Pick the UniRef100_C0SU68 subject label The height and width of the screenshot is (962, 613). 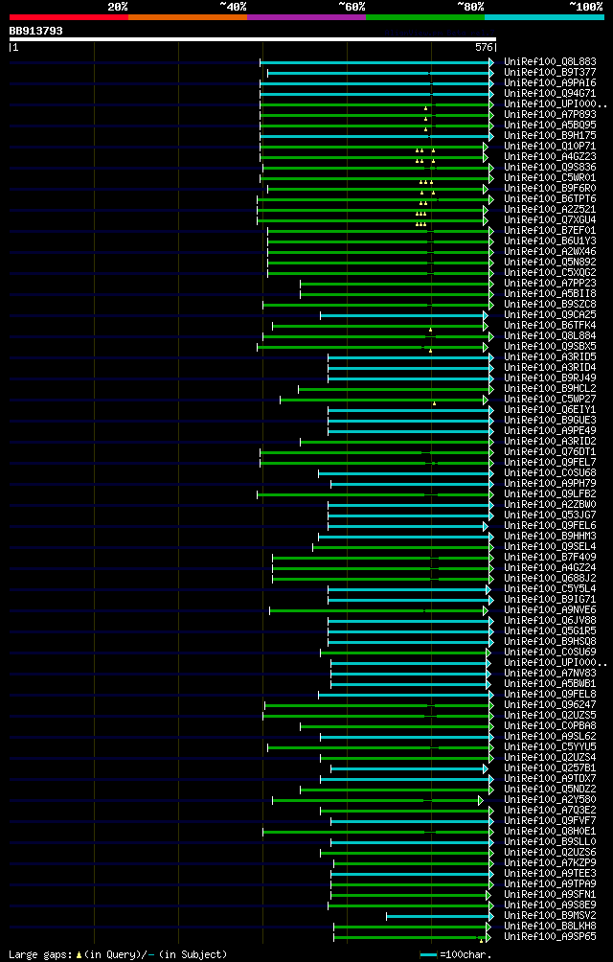pos(550,472)
